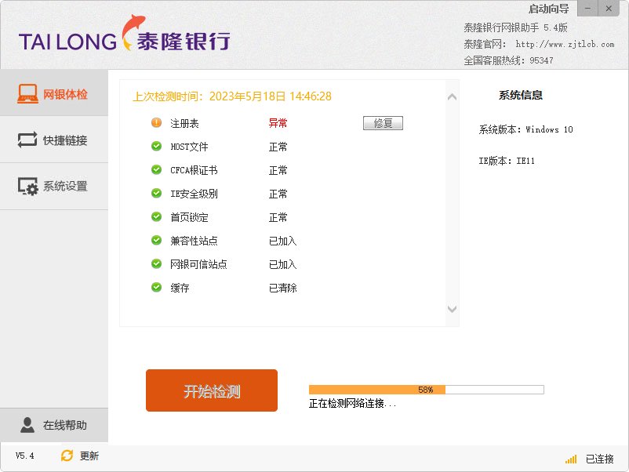The width and height of the screenshot is (629, 472).
Task: Expand the scrollbar down arrow
Action: click(x=453, y=310)
